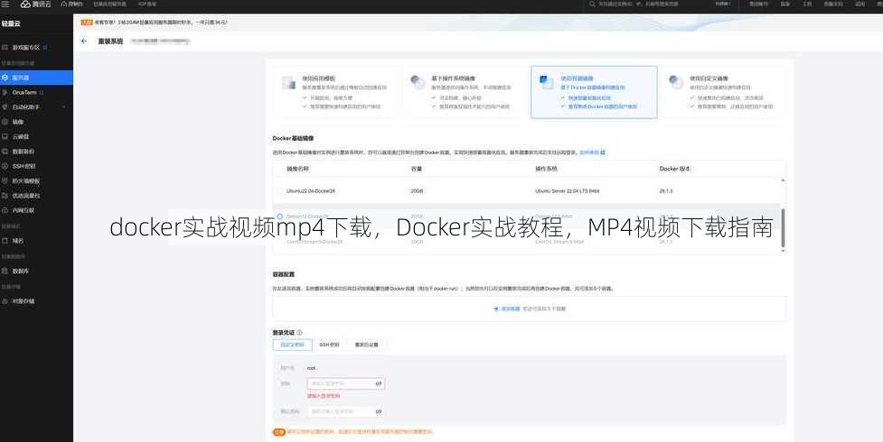The image size is (883, 442).
Task: Click the 数据备份 sidebar icon
Action: click(5, 152)
